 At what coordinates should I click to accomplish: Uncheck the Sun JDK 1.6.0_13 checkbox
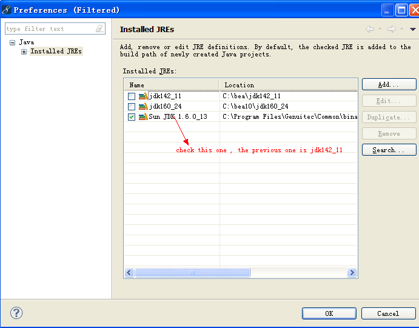click(132, 117)
